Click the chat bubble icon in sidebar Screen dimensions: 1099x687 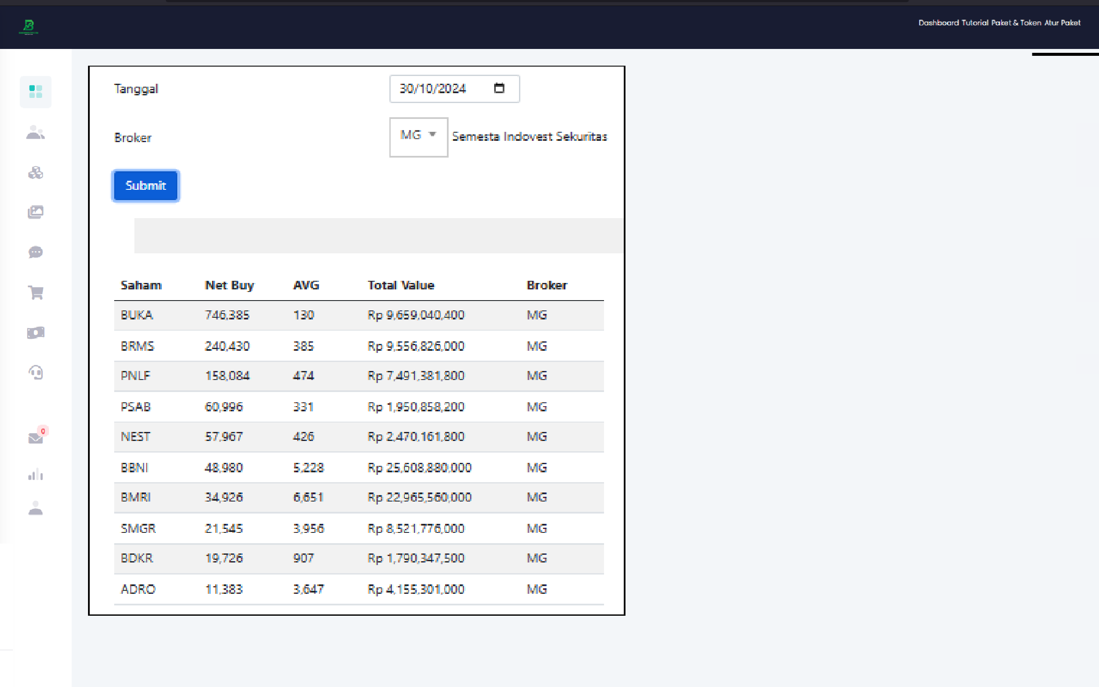36,252
